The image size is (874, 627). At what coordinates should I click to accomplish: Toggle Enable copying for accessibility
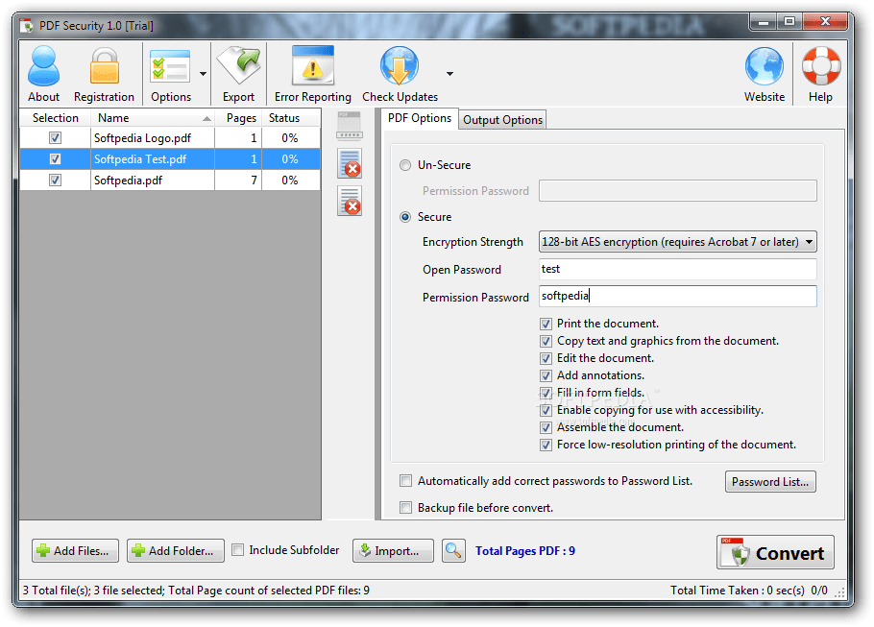pos(546,410)
